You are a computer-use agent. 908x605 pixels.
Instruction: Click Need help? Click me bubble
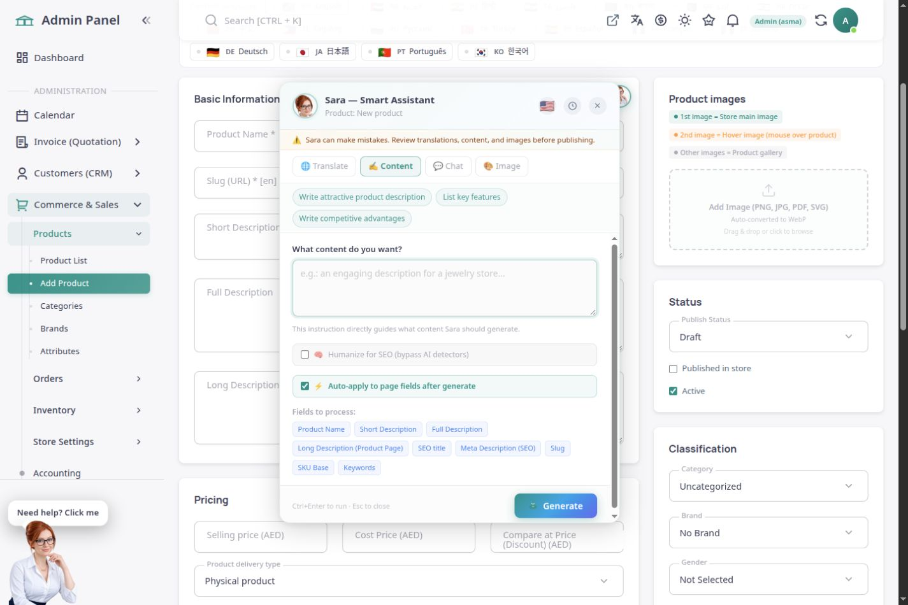coord(58,513)
